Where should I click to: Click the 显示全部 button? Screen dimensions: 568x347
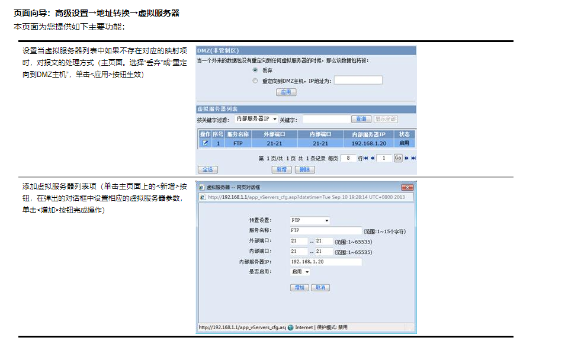[386, 119]
